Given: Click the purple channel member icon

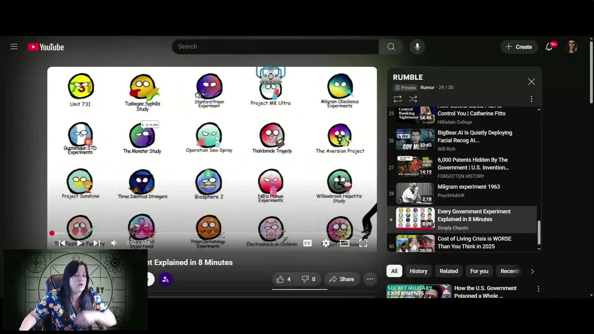Looking at the screenshot, I should point(165,279).
